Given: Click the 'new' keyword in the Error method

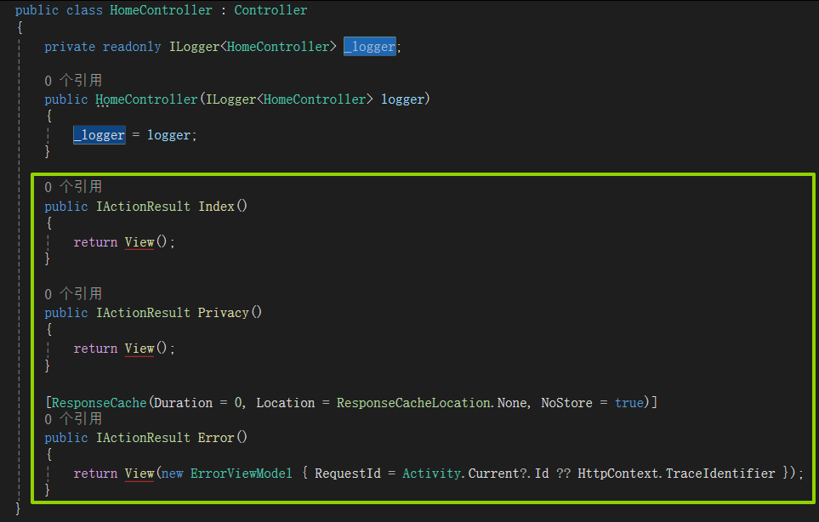Looking at the screenshot, I should [173, 474].
